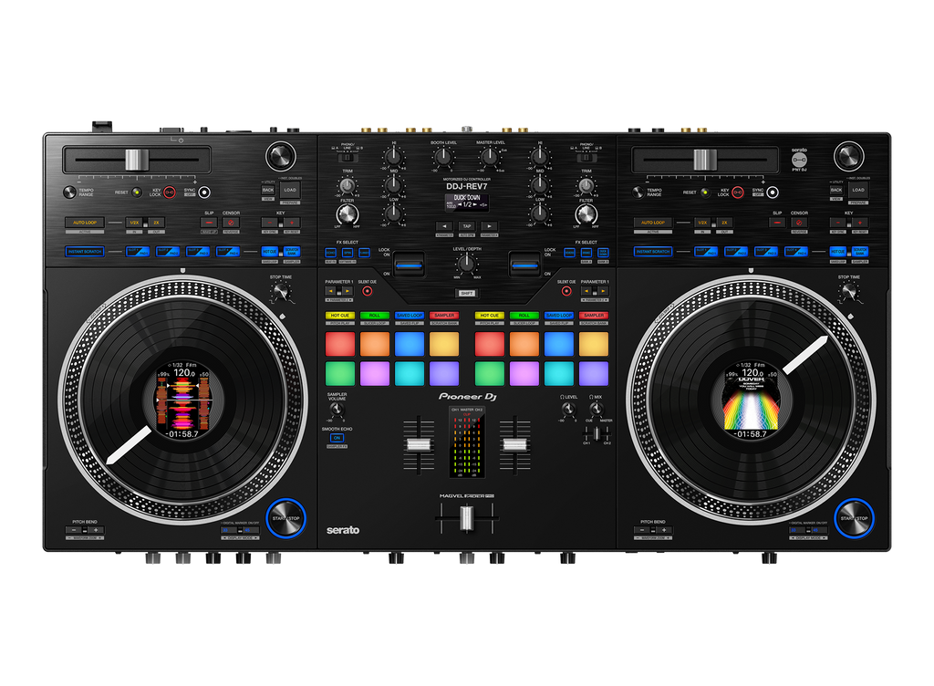Engage INSTANT SCRATCH on the left deck

85,251
